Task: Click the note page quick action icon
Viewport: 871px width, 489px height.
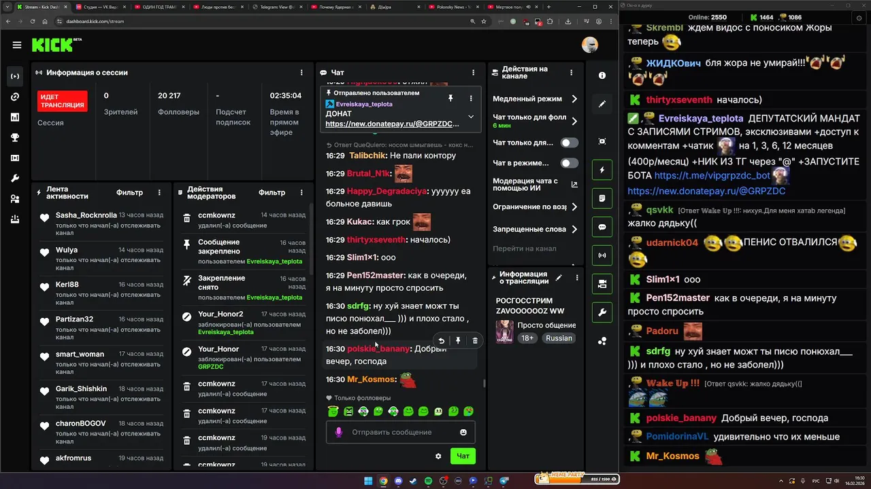Action: 602,198
